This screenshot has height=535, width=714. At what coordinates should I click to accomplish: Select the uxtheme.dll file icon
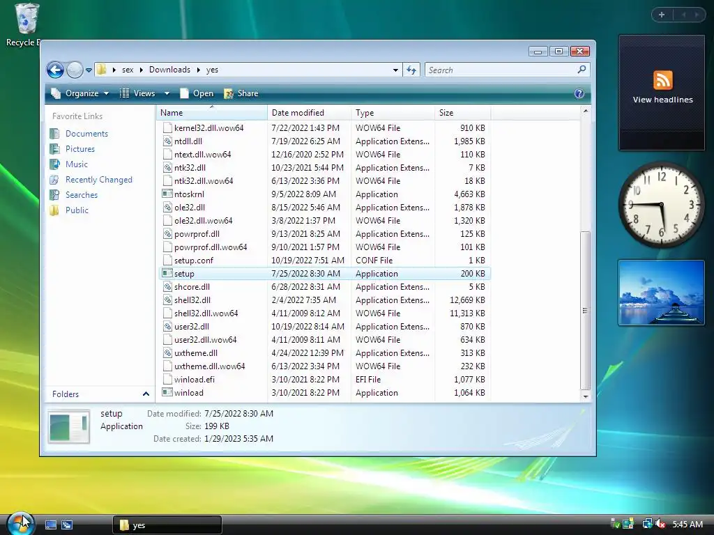coord(167,352)
